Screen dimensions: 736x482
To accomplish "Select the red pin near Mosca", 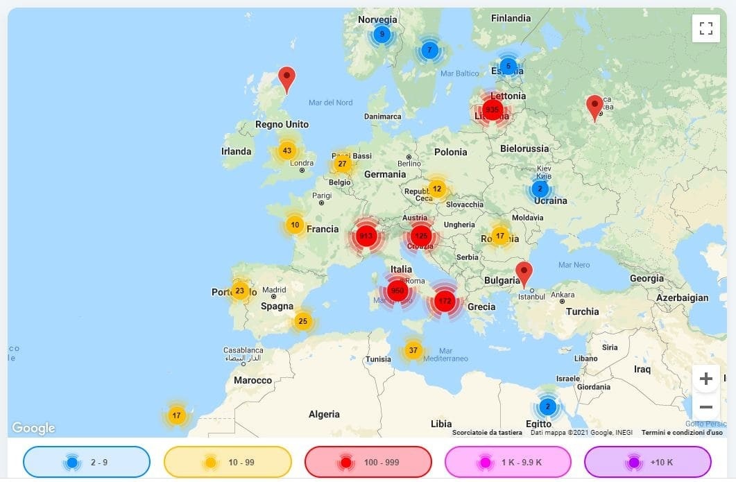I will (x=594, y=108).
